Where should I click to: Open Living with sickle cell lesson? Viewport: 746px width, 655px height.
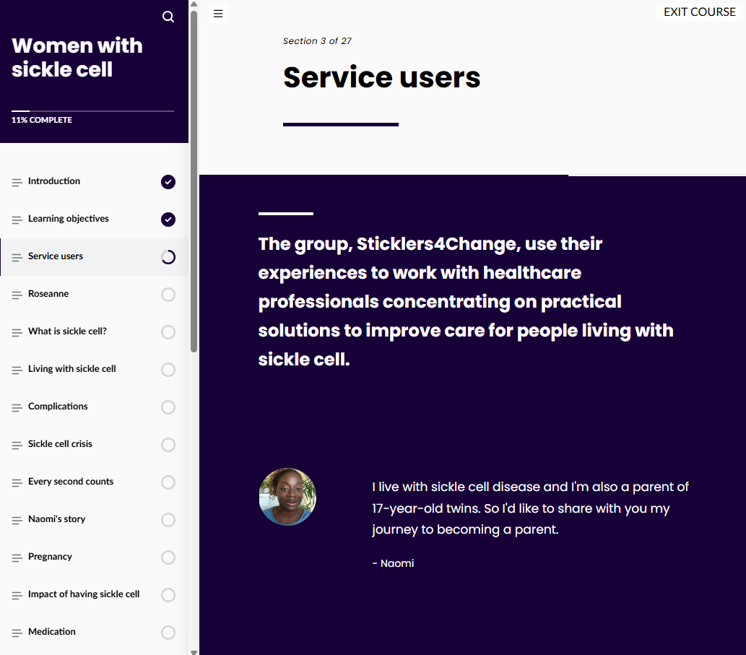[94, 370]
